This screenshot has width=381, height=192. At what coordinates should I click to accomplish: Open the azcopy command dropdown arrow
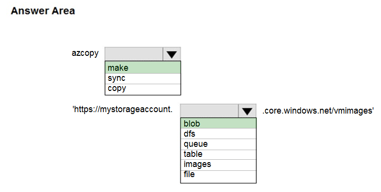[x=172, y=54]
